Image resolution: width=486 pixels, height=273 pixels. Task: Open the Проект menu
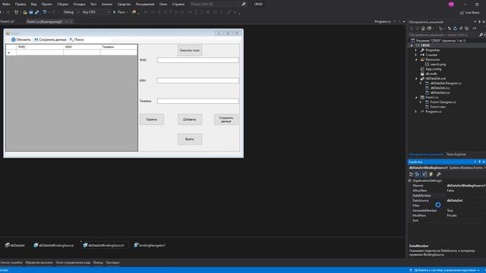pyautogui.click(x=47, y=4)
